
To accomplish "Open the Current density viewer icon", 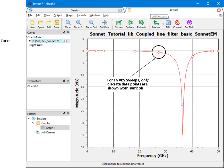I will click(178, 24).
